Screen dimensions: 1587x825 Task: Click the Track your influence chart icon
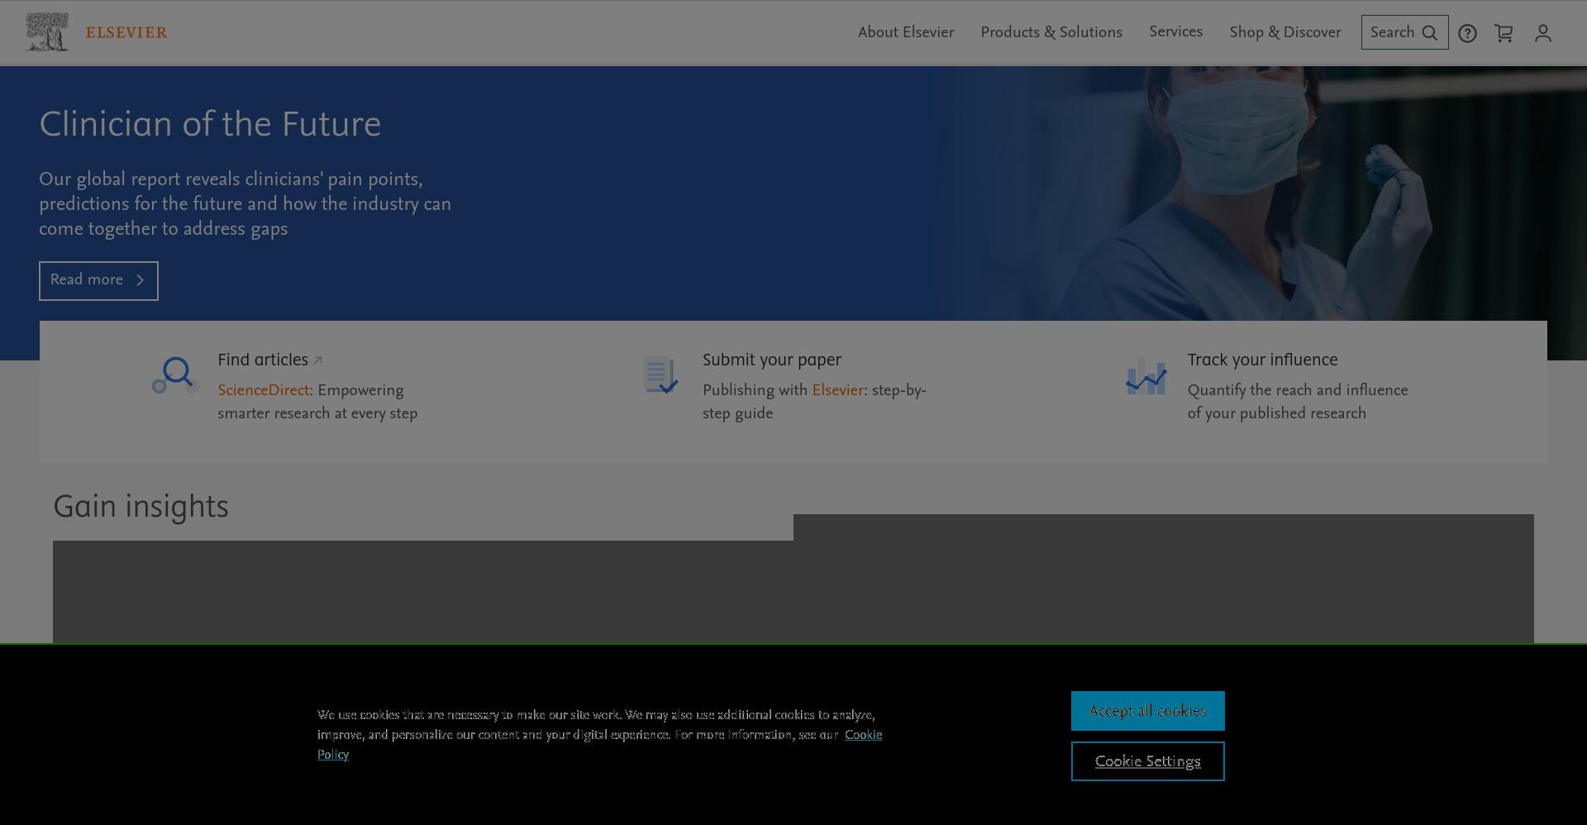[x=1146, y=376]
